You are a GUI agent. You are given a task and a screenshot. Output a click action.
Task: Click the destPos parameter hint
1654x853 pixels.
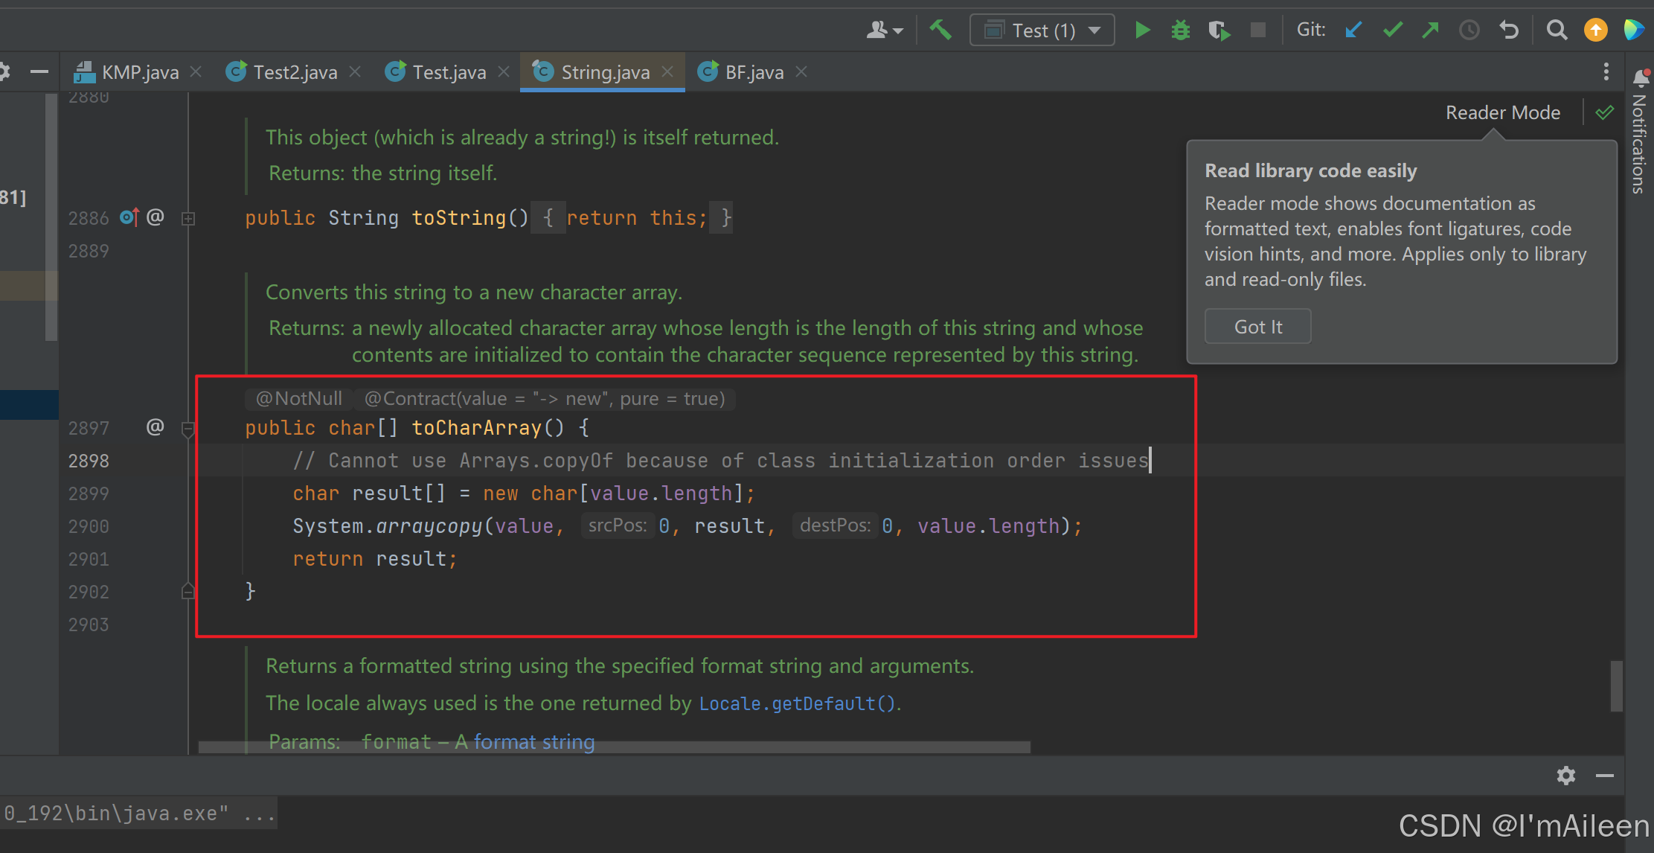pyautogui.click(x=835, y=525)
